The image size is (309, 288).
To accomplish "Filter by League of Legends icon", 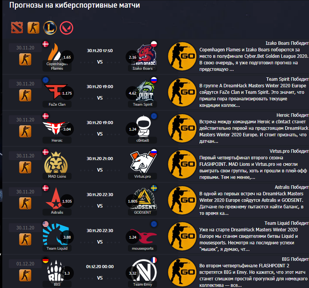I will [x=50, y=28].
